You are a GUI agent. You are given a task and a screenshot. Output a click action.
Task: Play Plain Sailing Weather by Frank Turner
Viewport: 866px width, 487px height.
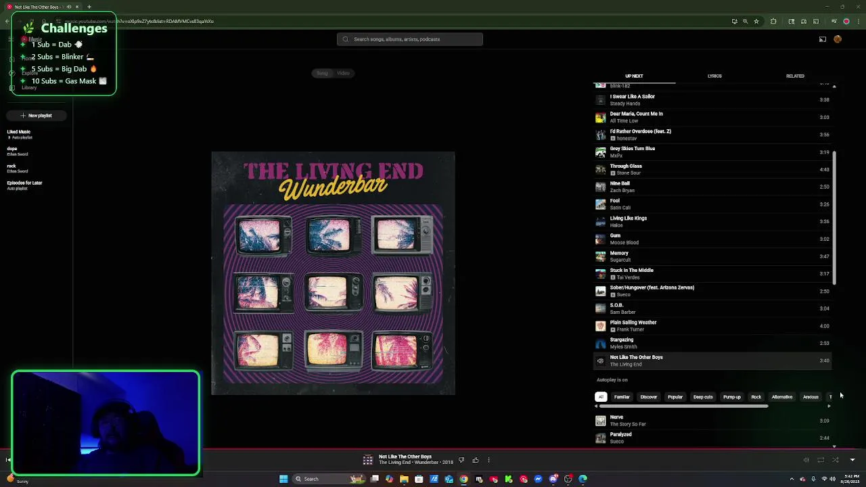pos(712,326)
